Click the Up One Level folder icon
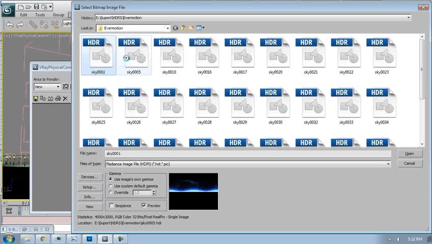The height and width of the screenshot is (244, 432). pyautogui.click(x=183, y=28)
